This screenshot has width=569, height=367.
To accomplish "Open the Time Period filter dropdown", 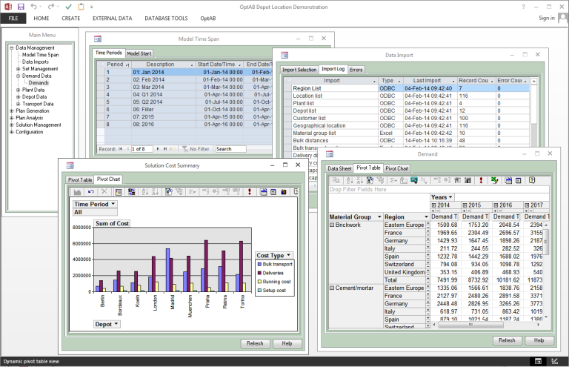I will [113, 204].
